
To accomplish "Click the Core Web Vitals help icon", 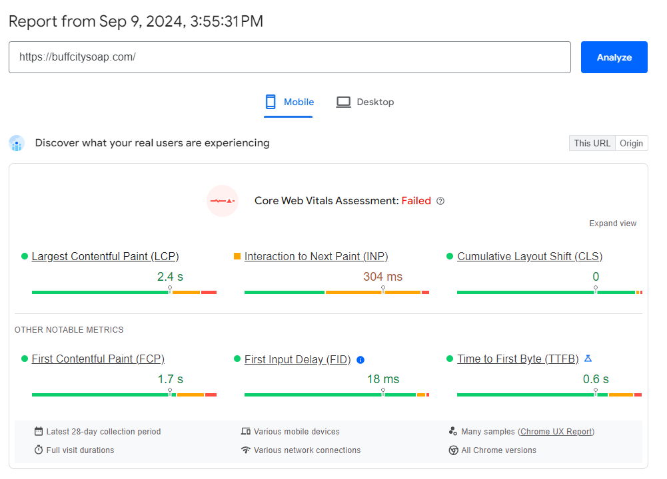I will tap(440, 201).
